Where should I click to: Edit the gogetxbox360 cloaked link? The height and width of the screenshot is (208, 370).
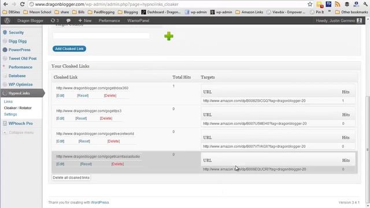tap(60, 95)
